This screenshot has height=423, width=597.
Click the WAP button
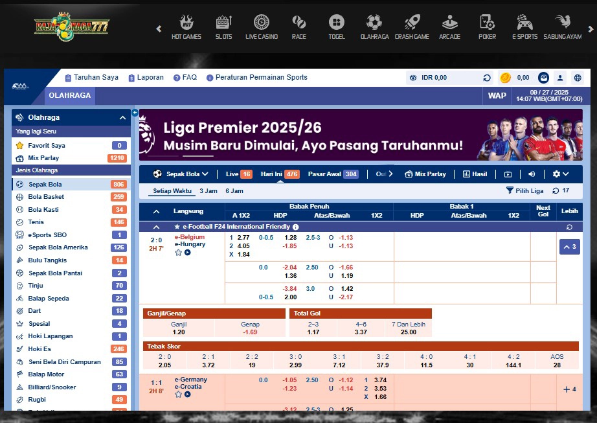(497, 96)
